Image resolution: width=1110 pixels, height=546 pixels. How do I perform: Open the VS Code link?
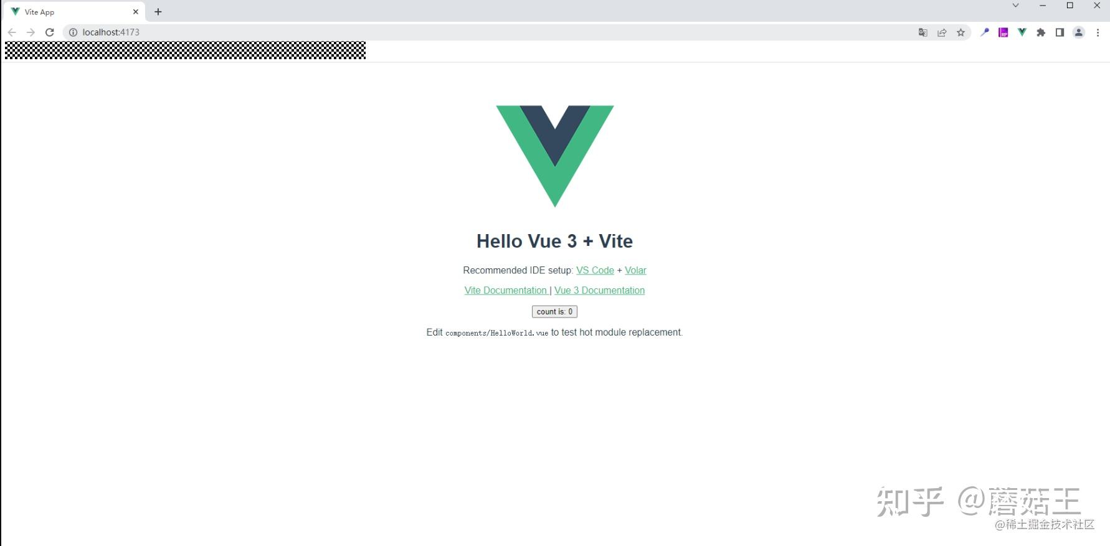(595, 270)
